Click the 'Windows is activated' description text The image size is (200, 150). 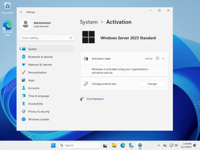(120, 71)
